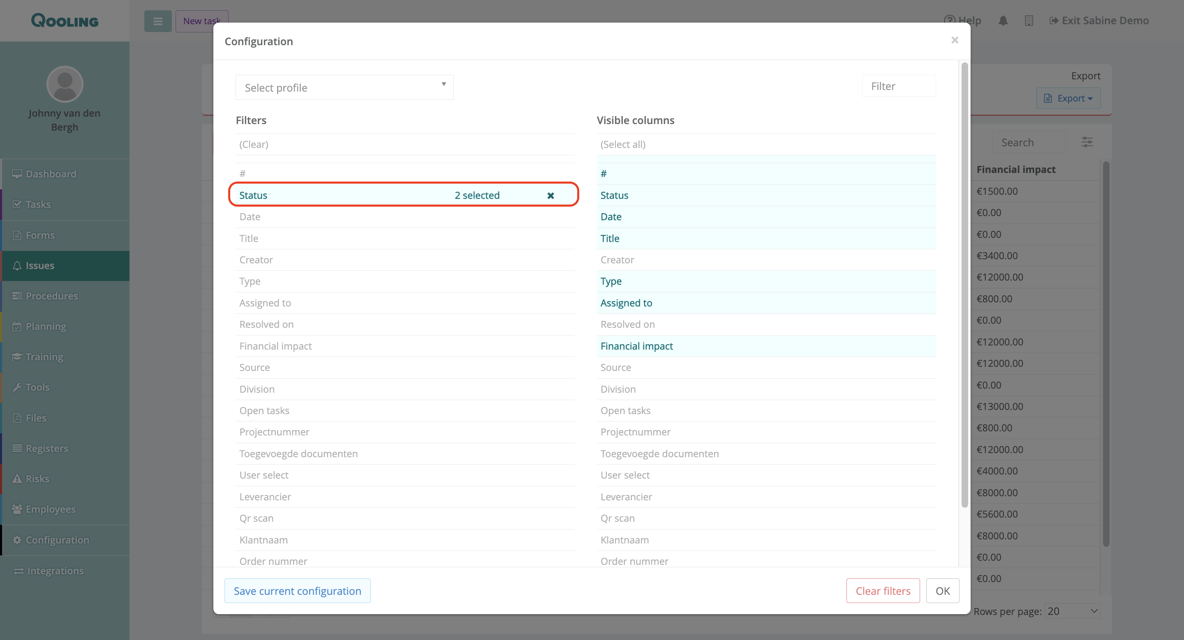Open the Risks sidebar item

(x=37, y=479)
